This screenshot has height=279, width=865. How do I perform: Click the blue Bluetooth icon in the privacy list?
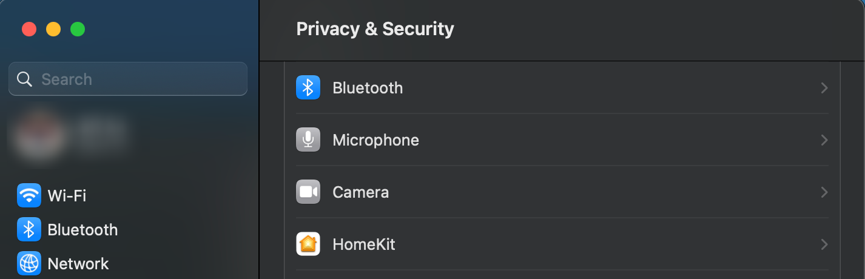coord(308,87)
